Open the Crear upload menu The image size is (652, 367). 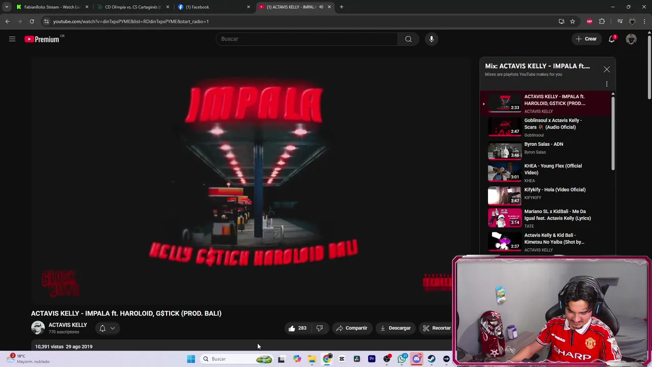pyautogui.click(x=586, y=39)
